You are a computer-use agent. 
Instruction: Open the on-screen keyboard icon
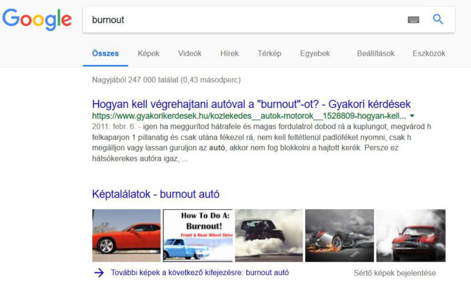pyautogui.click(x=414, y=20)
